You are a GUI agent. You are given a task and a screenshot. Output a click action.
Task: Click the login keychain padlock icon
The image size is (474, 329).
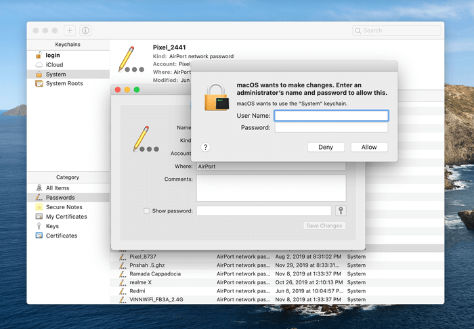point(39,55)
